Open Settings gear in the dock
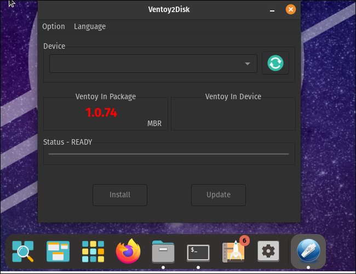 tap(268, 252)
